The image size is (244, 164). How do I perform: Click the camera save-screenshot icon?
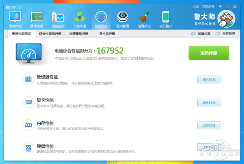tap(218, 34)
